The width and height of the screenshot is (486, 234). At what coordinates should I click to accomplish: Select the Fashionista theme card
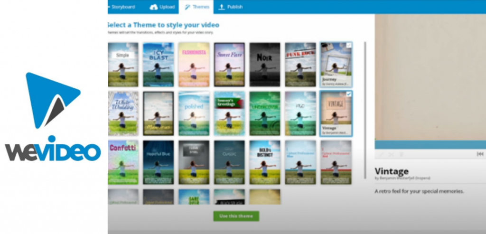194,65
